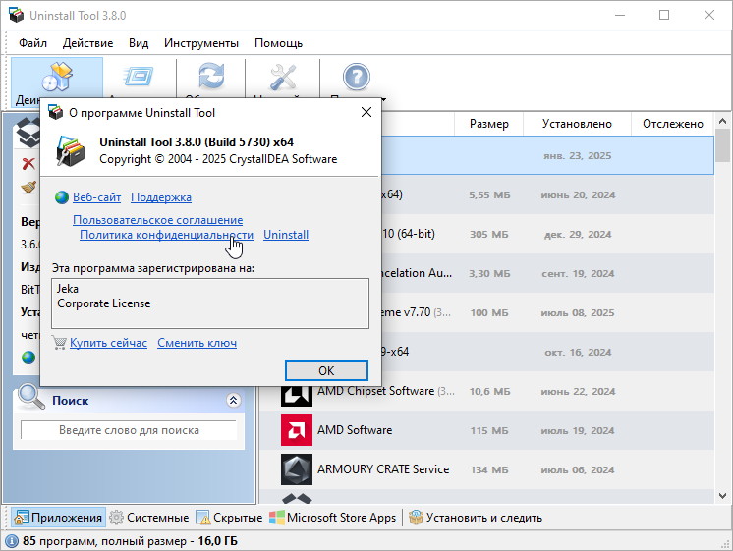Click the Uninstaller toolbar icon
Image resolution: width=733 pixels, height=551 pixels.
point(57,78)
